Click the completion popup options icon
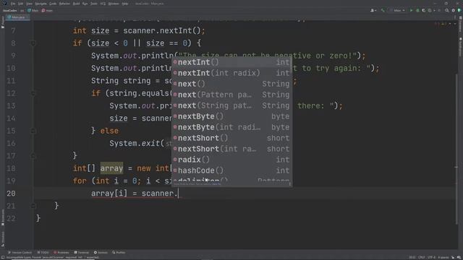Image resolution: width=463 pixels, height=260 pixels. [x=289, y=184]
